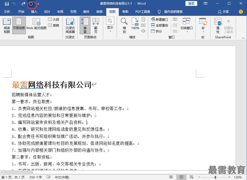The width and height of the screenshot is (247, 180).
Task: Switch to the Insert (插入) tab
Action: pos(34,12)
